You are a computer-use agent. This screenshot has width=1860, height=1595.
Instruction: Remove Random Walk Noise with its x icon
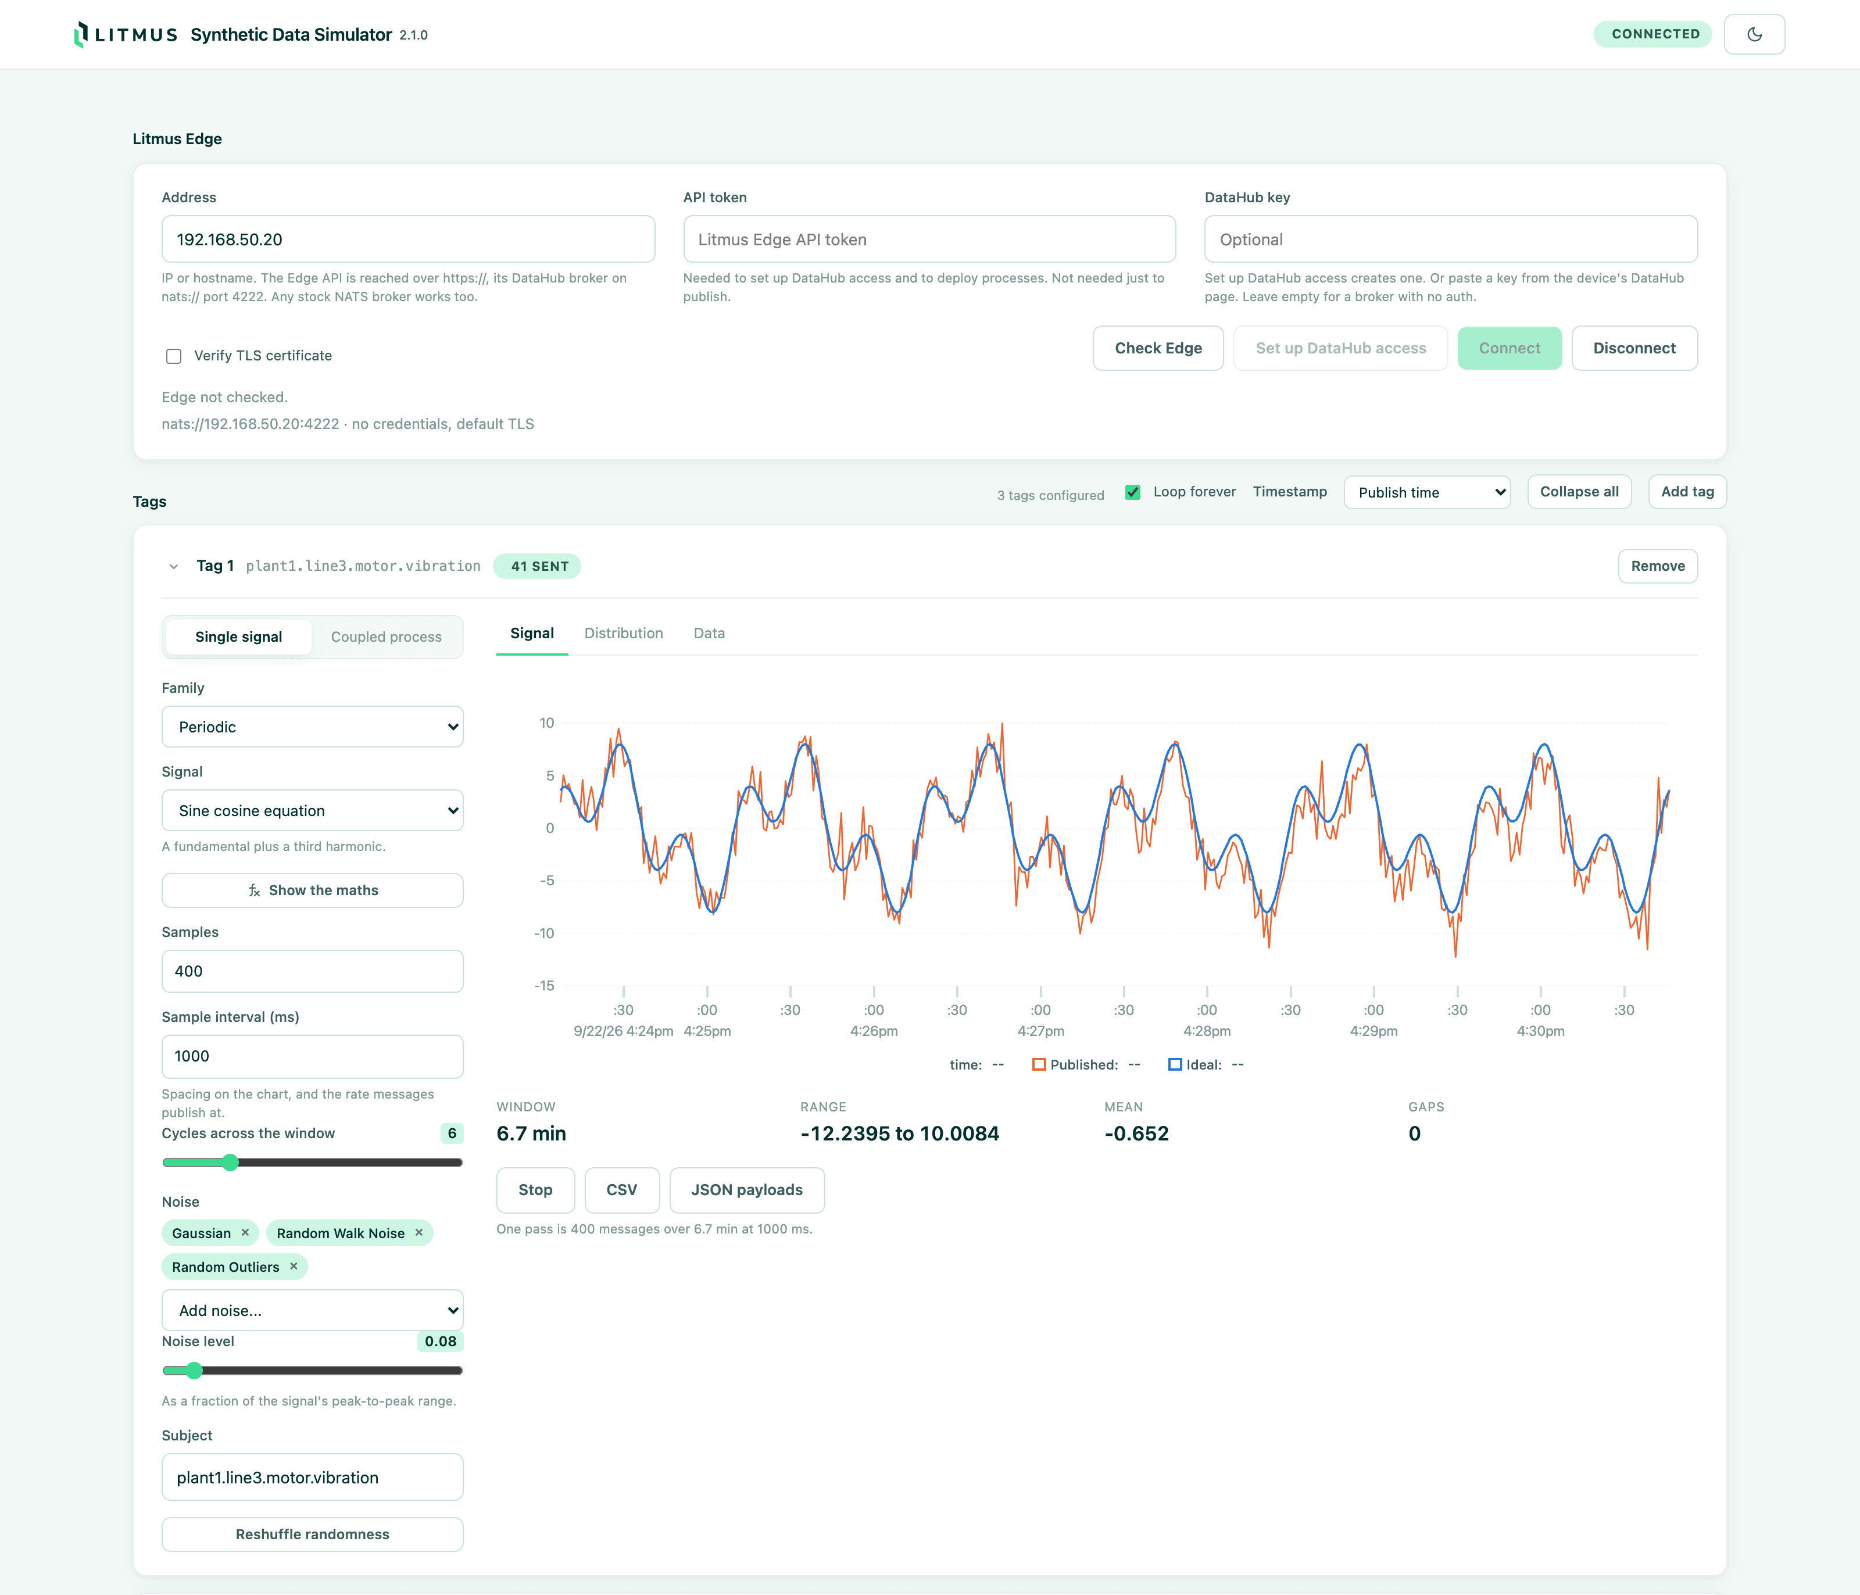(419, 1232)
